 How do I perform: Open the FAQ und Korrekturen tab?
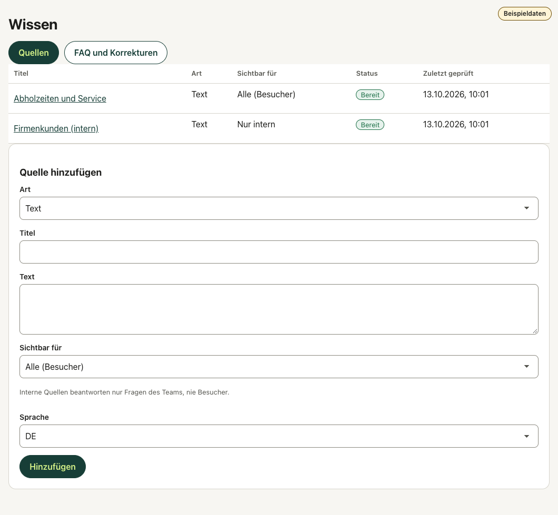pyautogui.click(x=116, y=53)
